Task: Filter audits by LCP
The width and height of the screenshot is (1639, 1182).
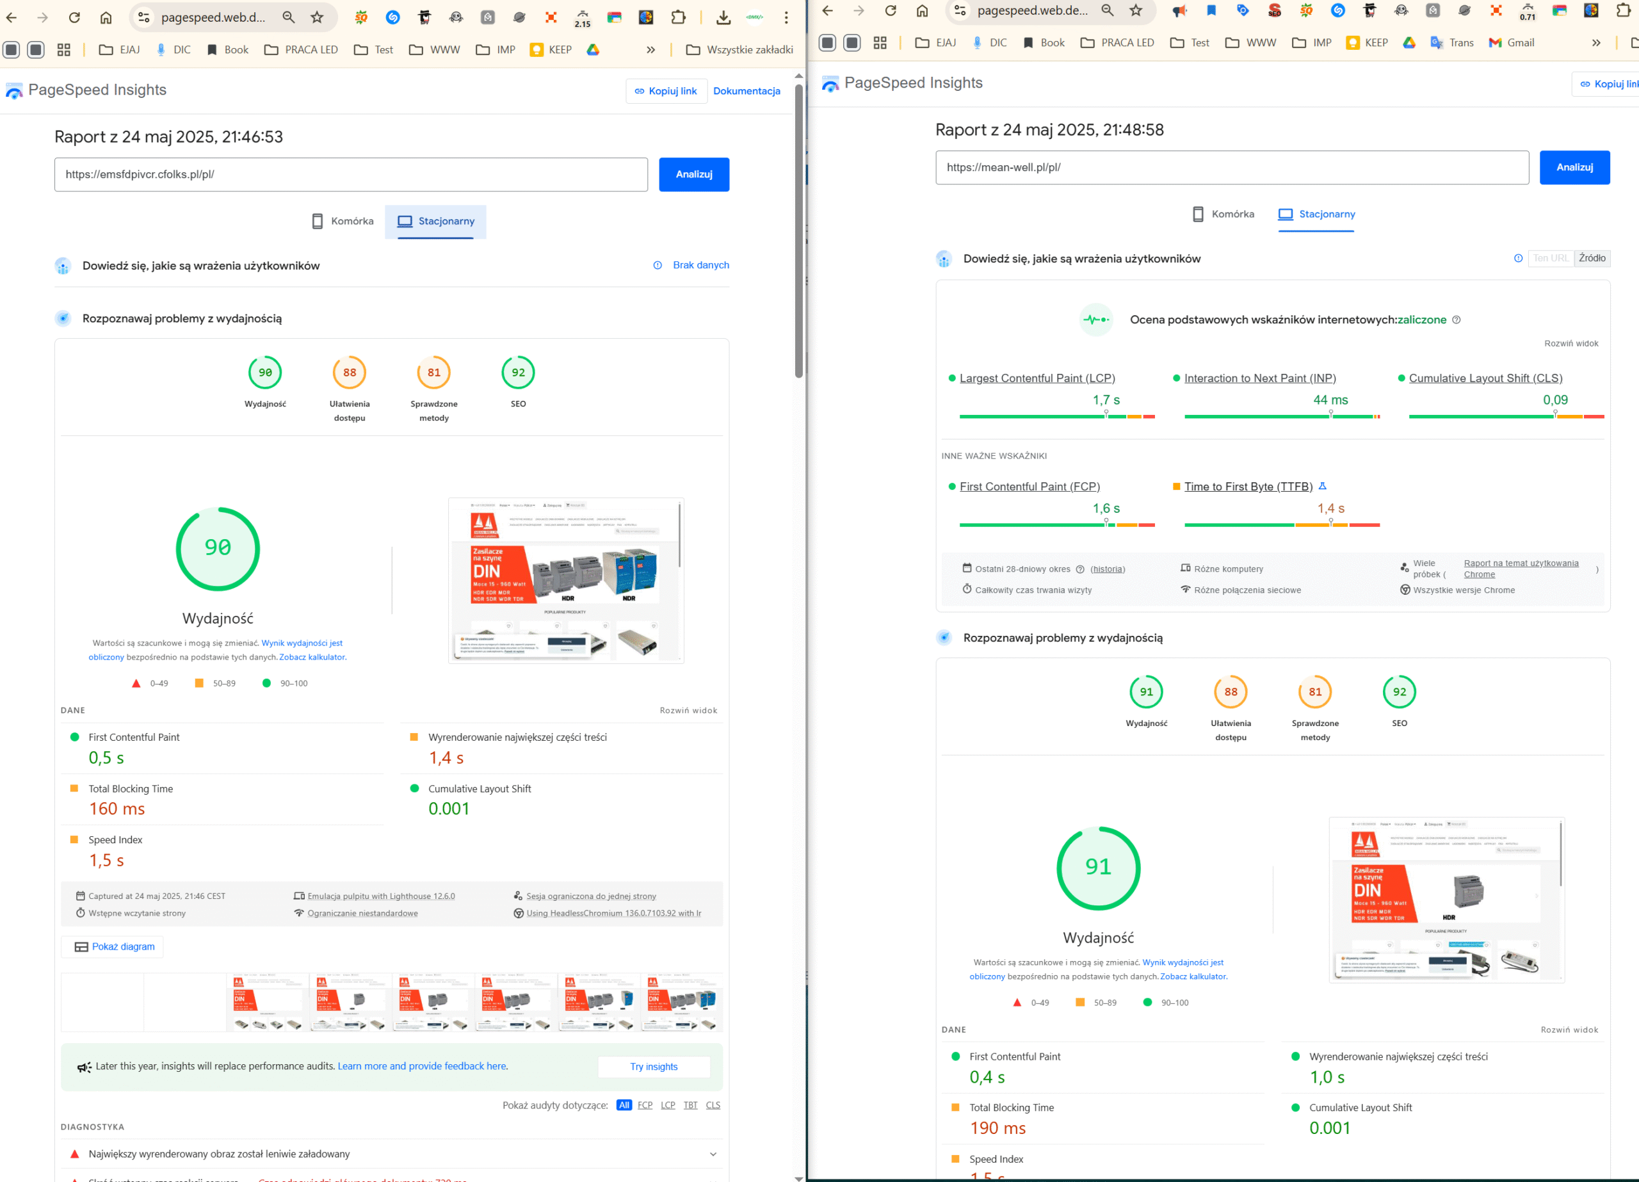Action: [x=668, y=1105]
